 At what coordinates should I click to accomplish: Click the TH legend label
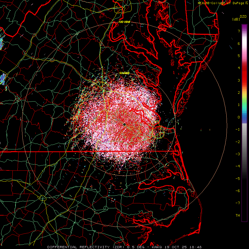pyautogui.click(x=238, y=216)
